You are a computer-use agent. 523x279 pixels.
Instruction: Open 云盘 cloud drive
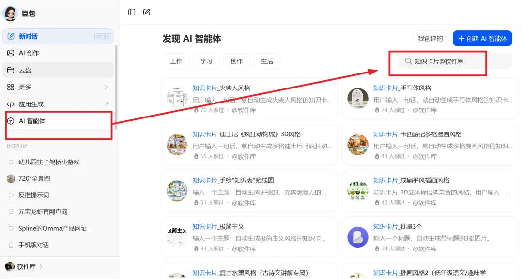[x=58, y=70]
